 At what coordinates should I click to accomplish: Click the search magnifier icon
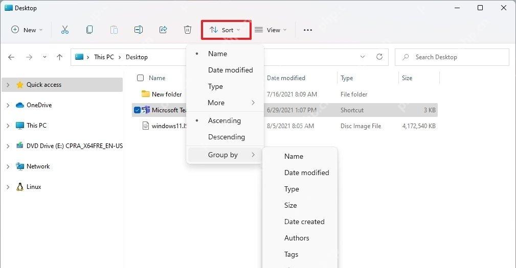(x=406, y=57)
